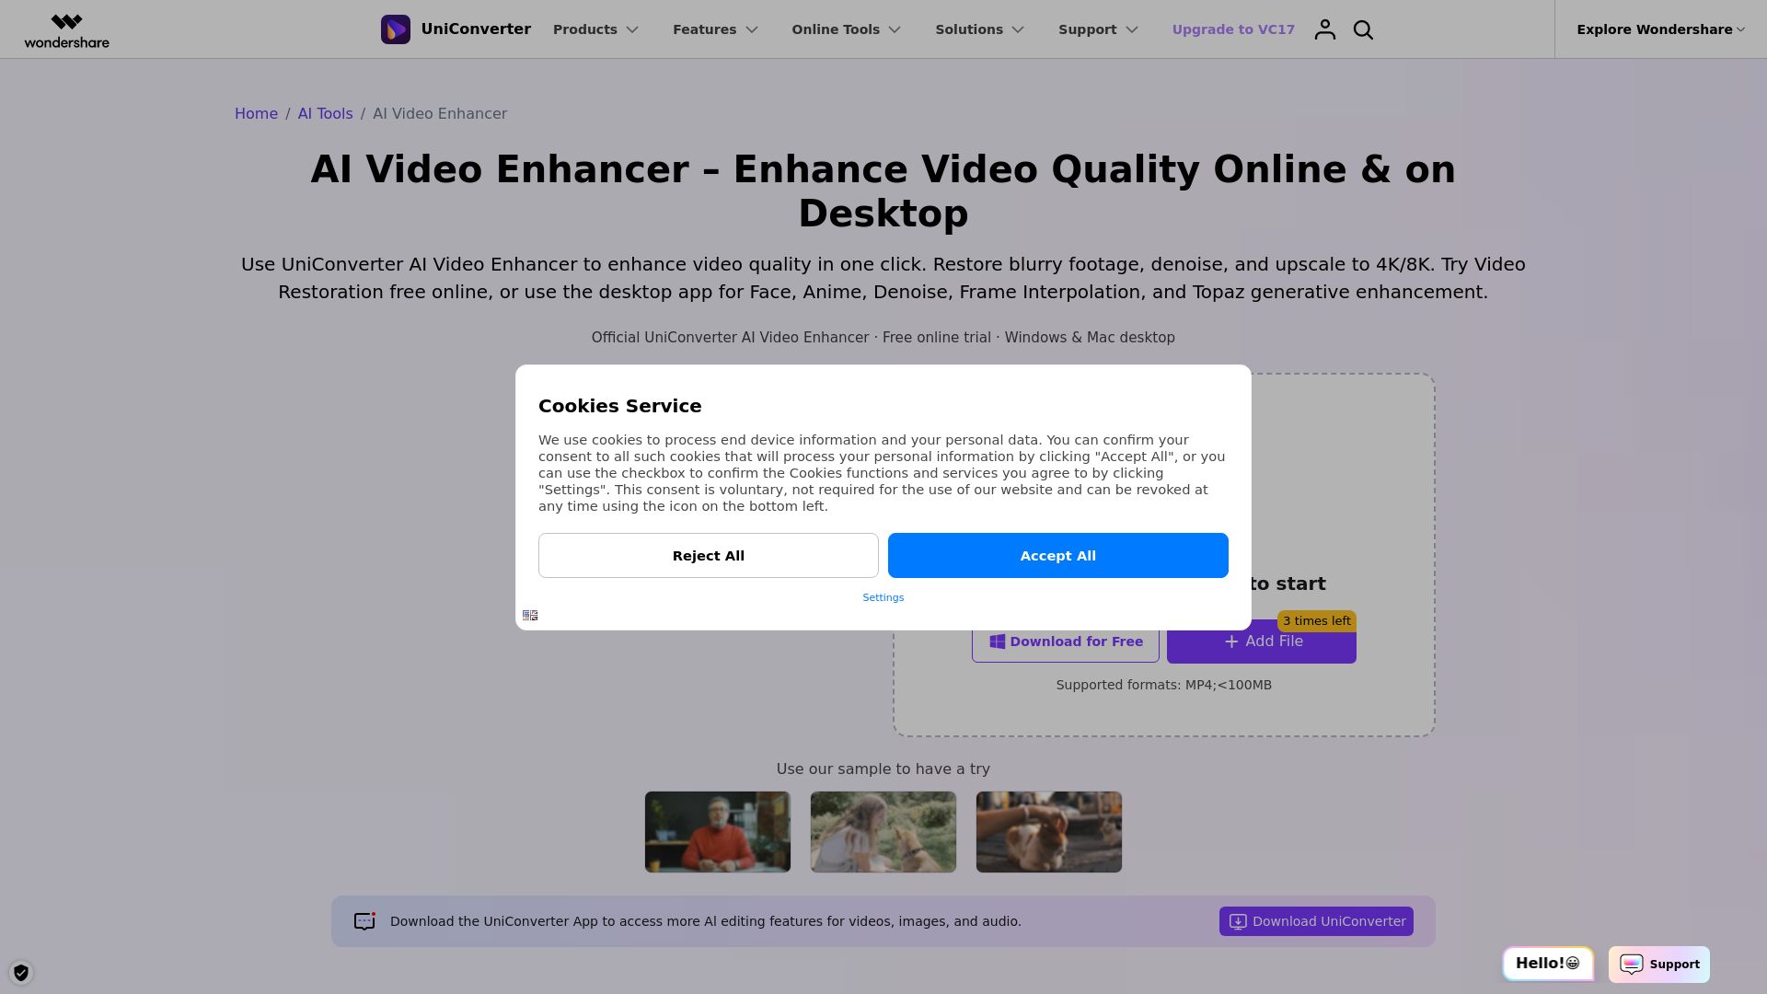
Task: Click Reject All cookies button
Action: click(708, 555)
